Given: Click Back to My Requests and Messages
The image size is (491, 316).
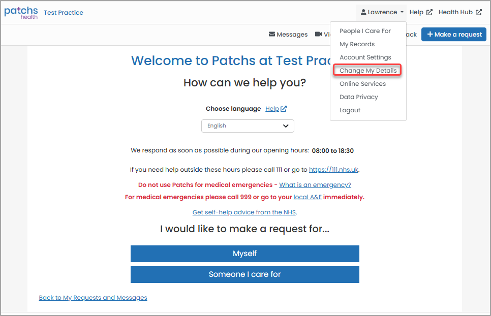Looking at the screenshot, I should pos(93,298).
